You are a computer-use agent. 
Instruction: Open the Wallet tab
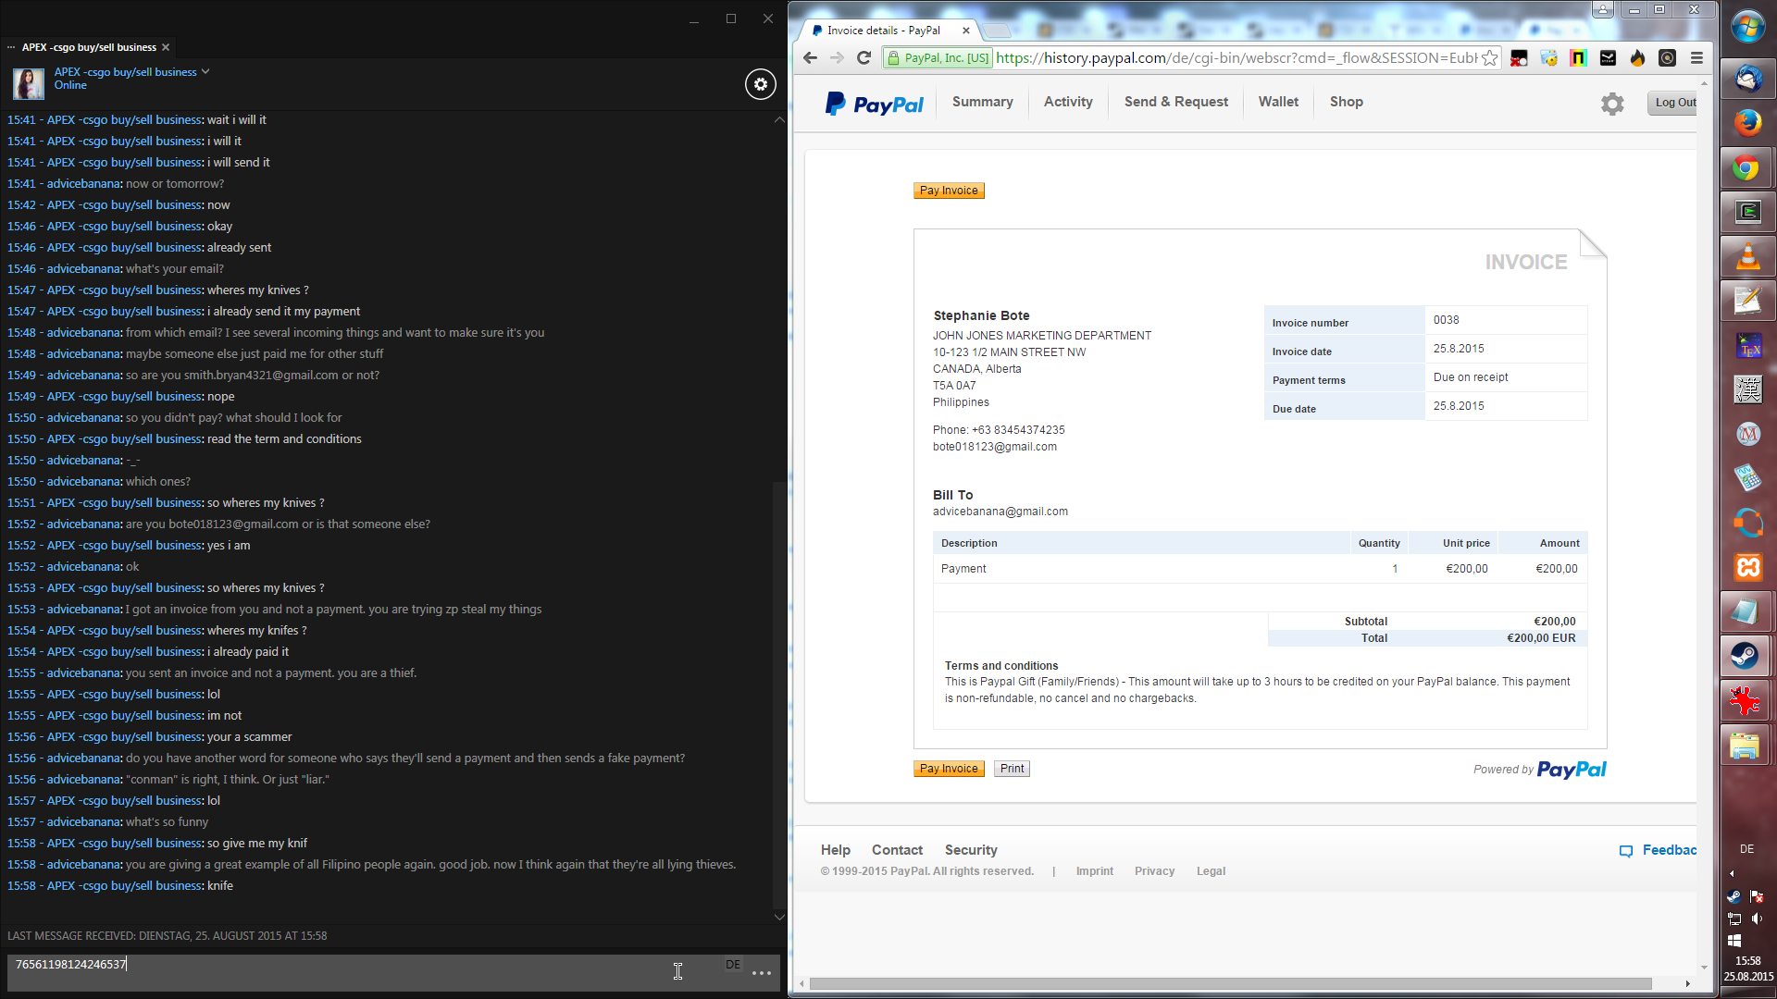coord(1278,102)
